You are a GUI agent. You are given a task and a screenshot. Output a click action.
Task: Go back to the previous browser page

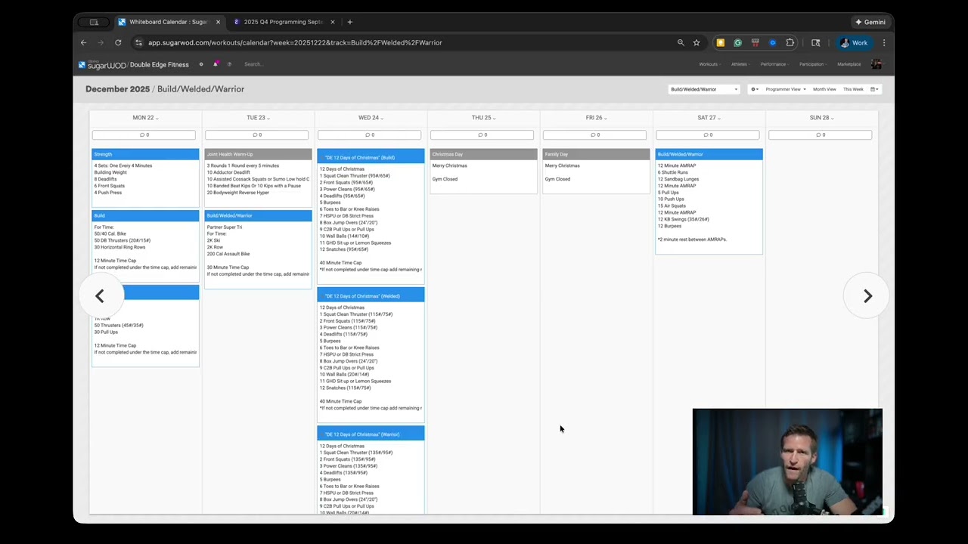point(84,42)
